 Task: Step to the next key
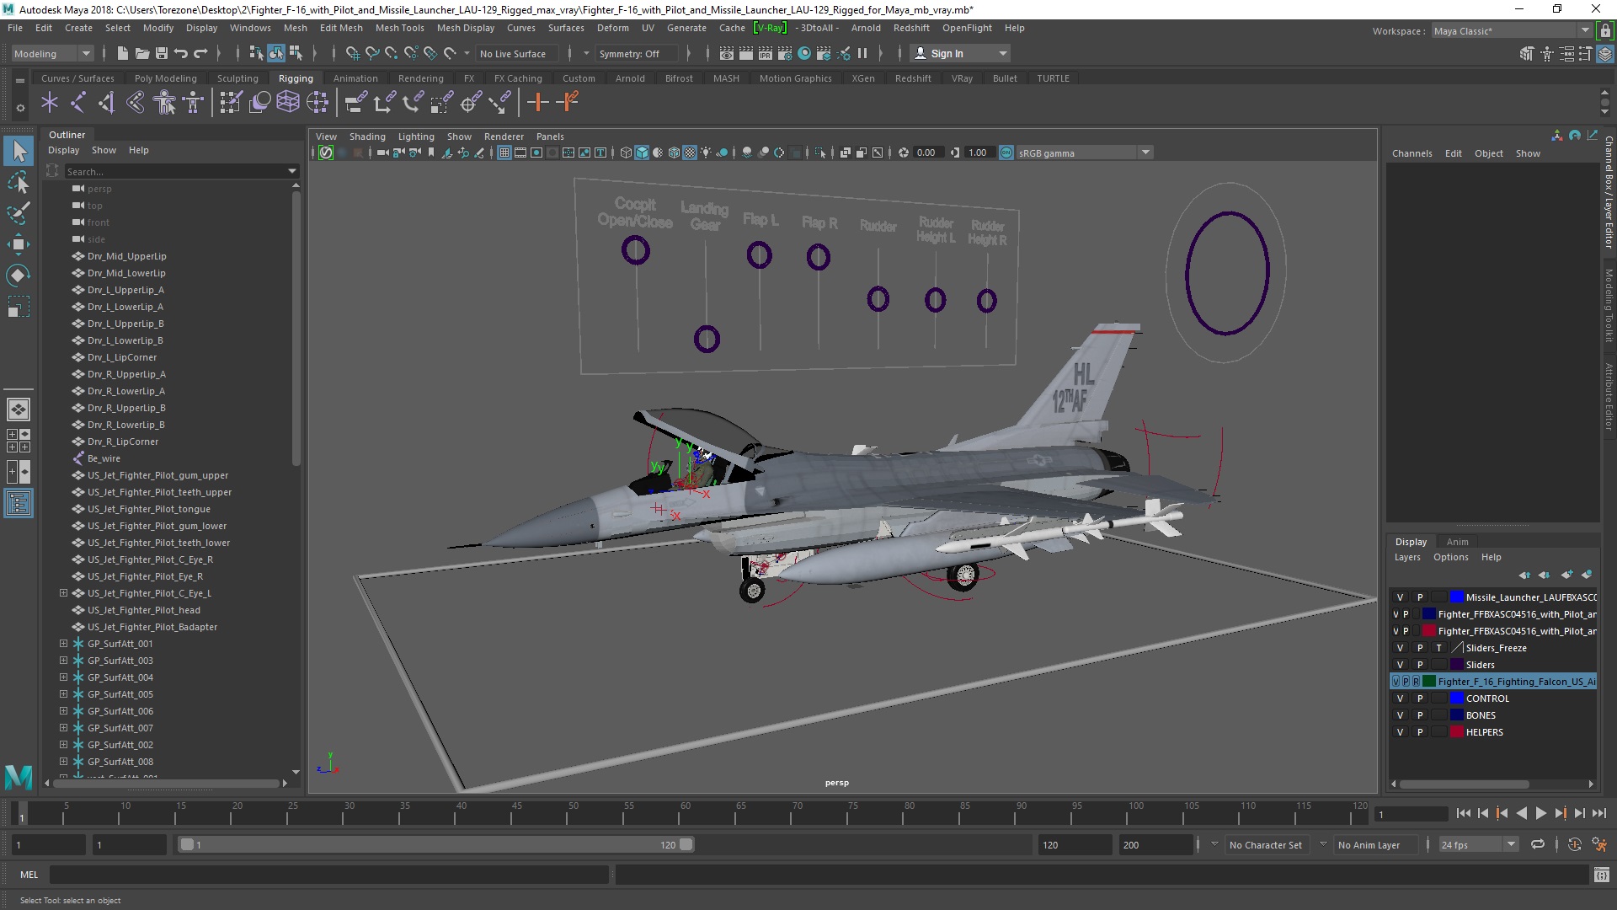point(1560,814)
